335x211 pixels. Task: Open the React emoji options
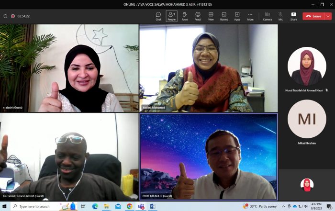pos(198,16)
